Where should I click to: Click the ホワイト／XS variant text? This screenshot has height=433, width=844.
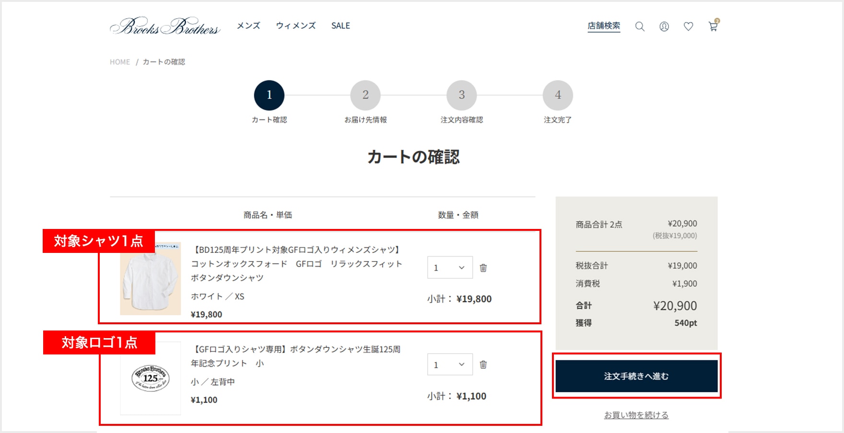point(218,296)
